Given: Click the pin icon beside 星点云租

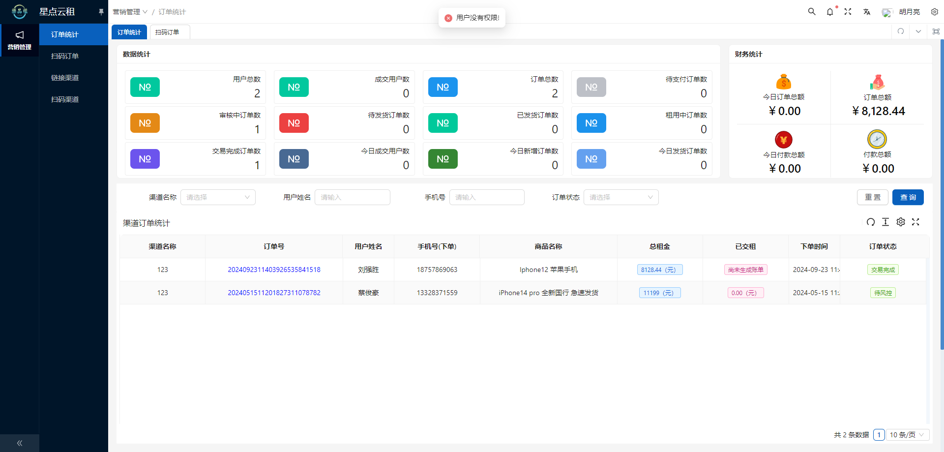Looking at the screenshot, I should 101,12.
